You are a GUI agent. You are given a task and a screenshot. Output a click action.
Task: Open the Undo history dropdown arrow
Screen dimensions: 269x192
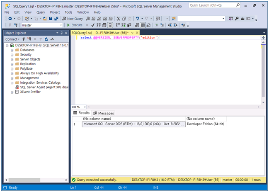tap(142, 19)
